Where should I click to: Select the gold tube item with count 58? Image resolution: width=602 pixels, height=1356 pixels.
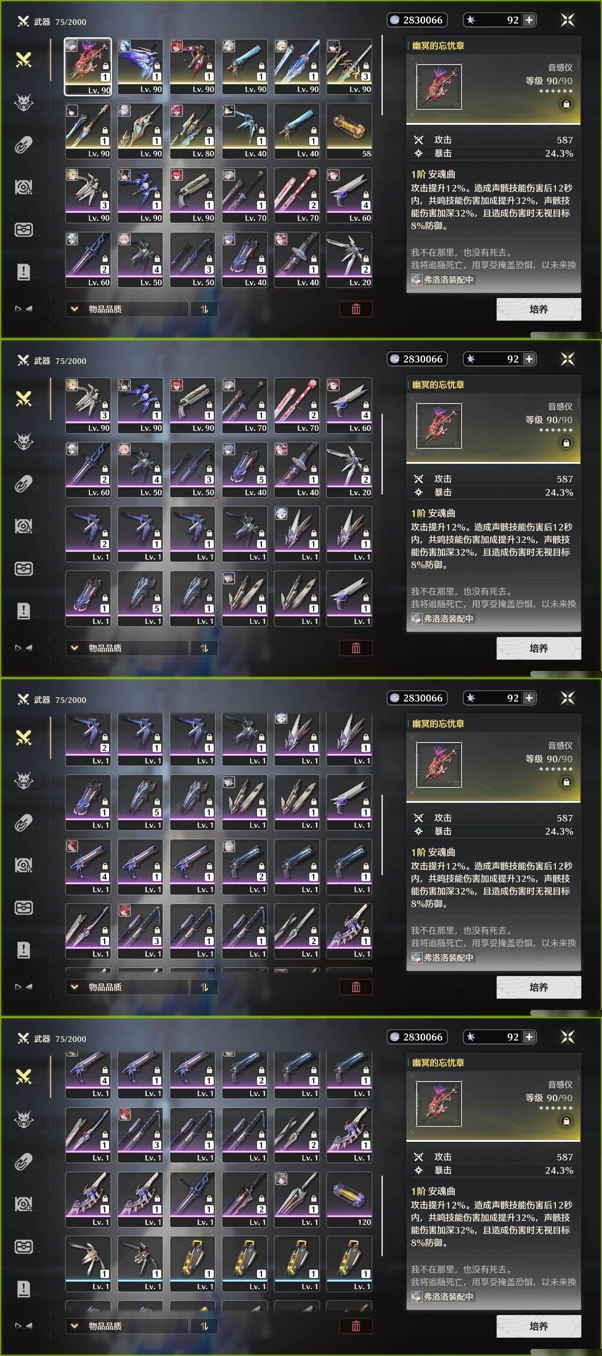click(349, 130)
